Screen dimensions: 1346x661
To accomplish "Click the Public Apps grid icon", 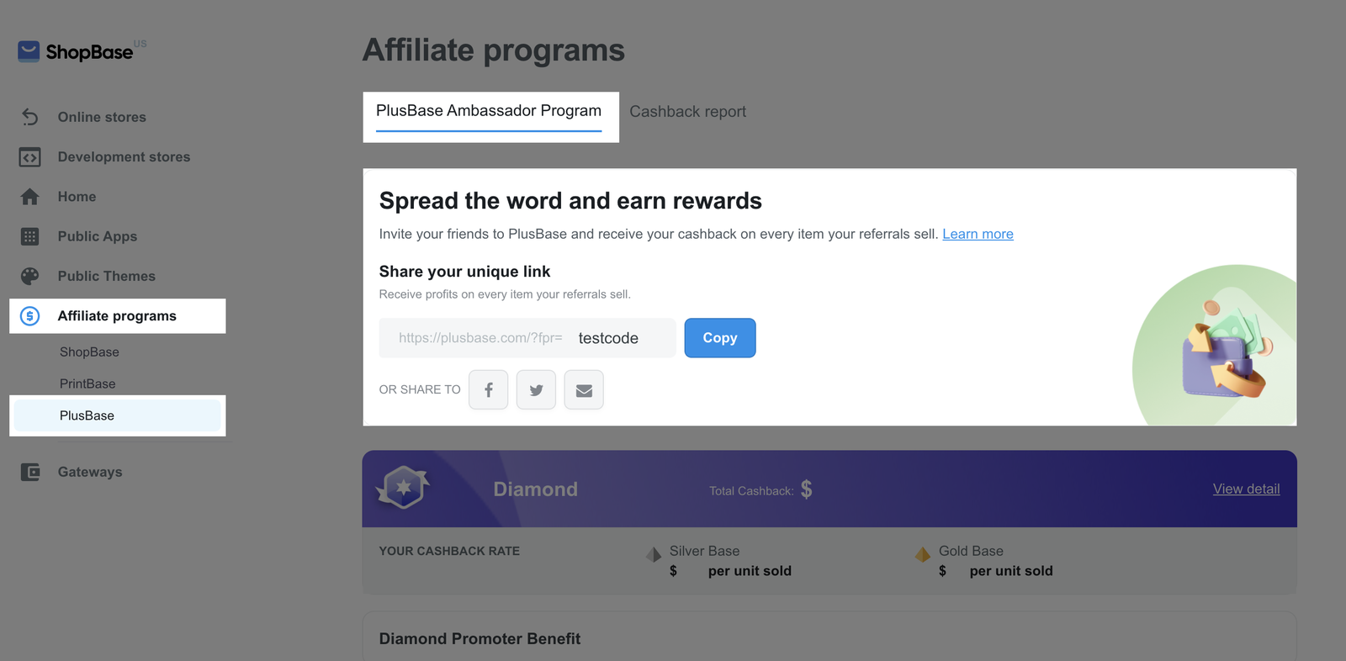I will pyautogui.click(x=30, y=236).
